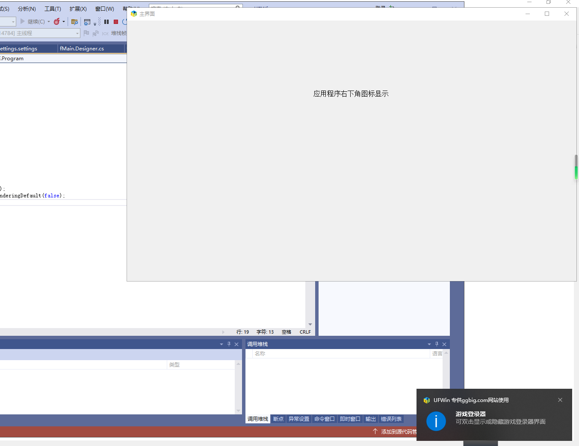The image size is (579, 446).
Task: Click show threads in source icon
Action: [x=96, y=33]
